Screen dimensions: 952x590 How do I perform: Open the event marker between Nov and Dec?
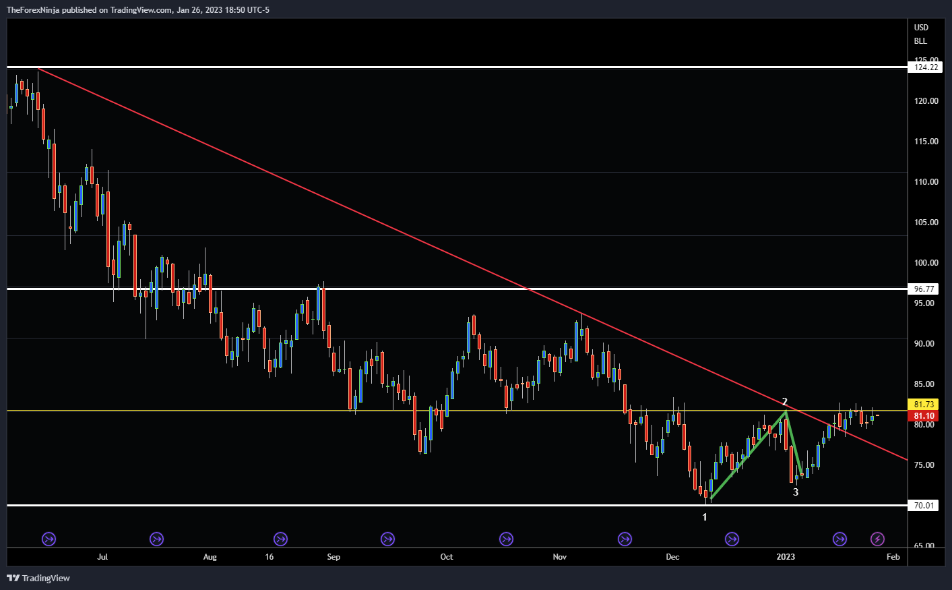[x=625, y=539]
